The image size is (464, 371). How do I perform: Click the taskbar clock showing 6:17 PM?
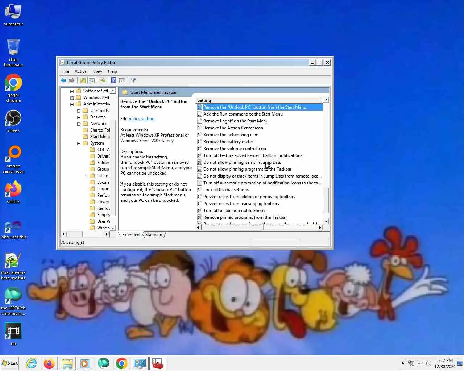pyautogui.click(x=445, y=363)
